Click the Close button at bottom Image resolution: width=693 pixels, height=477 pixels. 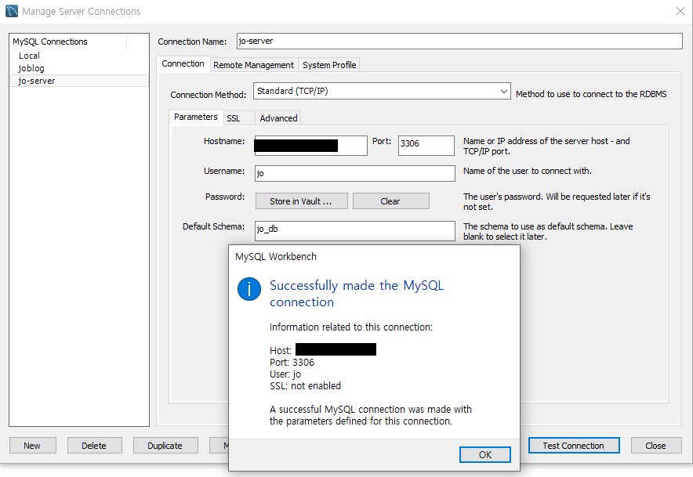pyautogui.click(x=655, y=445)
